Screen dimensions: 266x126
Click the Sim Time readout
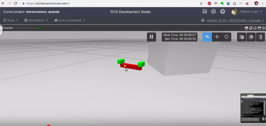tap(180, 39)
